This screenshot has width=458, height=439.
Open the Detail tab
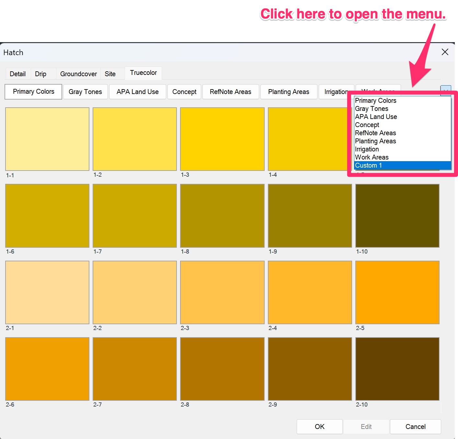18,74
